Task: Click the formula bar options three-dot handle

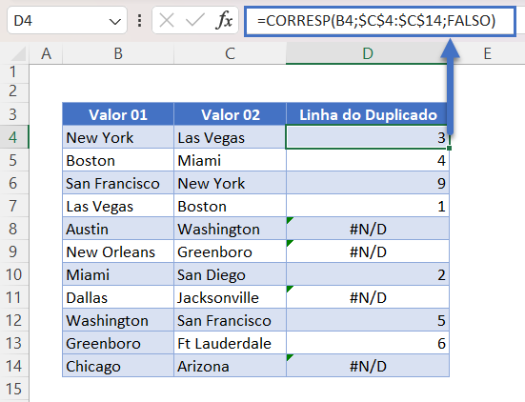Action: pos(140,21)
